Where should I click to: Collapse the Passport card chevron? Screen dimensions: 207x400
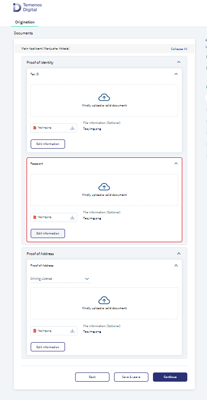[x=176, y=163]
